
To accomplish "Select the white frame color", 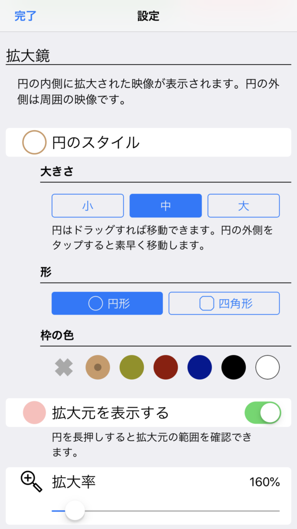I will pos(268,367).
